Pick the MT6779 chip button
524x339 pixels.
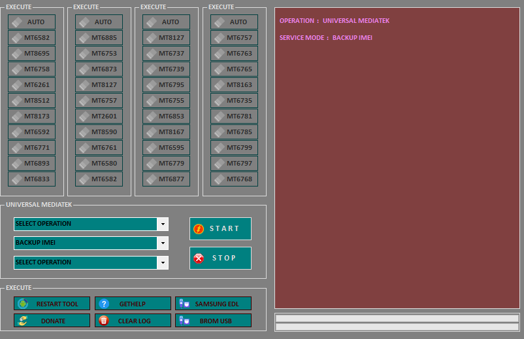(166, 164)
